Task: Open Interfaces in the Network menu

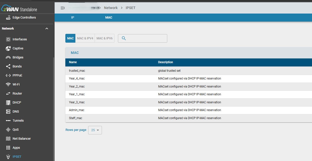Action: click(x=20, y=39)
